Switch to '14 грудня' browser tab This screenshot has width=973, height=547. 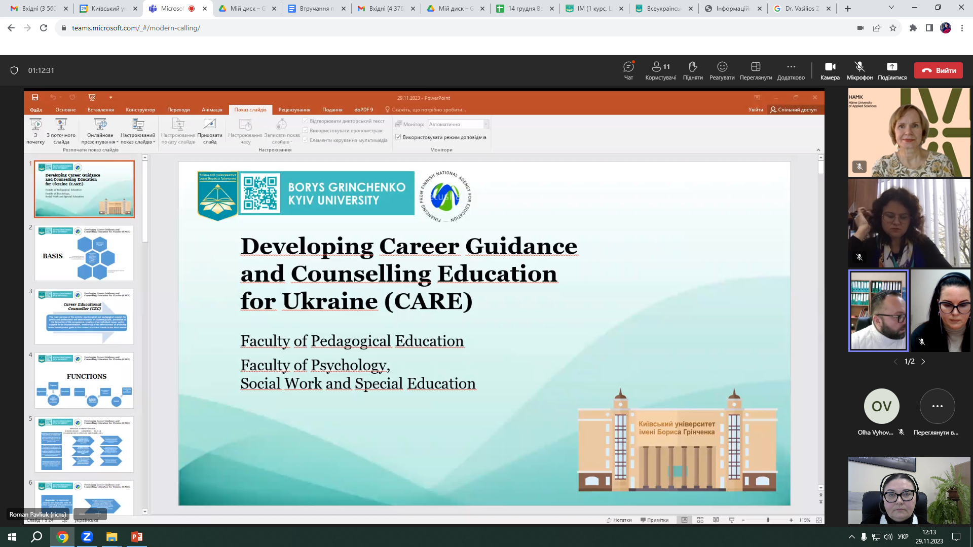coord(525,8)
